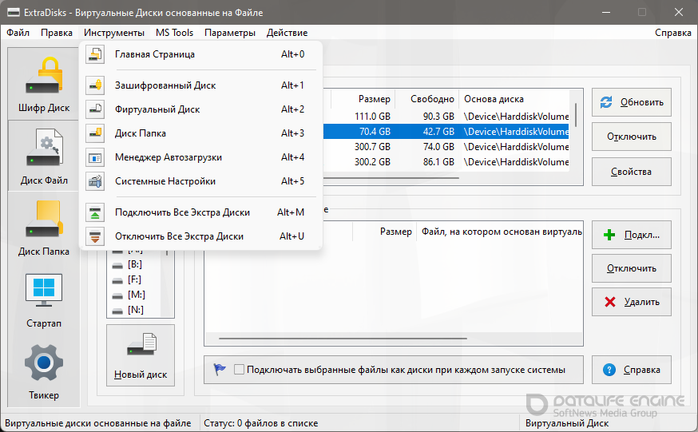Select the row with 111.0 GB size
The image size is (698, 432).
pyautogui.click(x=446, y=117)
